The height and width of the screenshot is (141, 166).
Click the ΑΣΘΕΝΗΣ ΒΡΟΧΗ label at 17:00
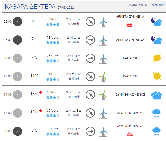tap(130, 113)
